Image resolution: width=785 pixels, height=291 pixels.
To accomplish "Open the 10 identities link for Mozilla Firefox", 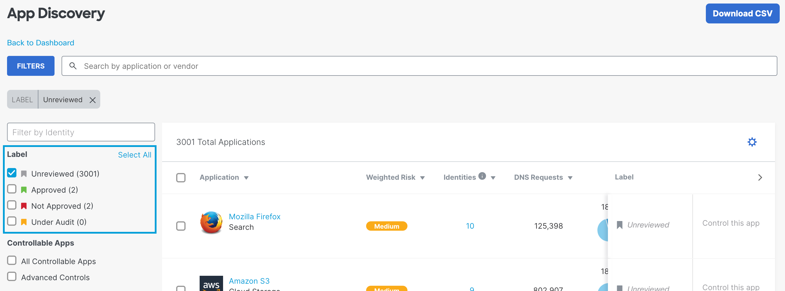I will click(x=470, y=226).
